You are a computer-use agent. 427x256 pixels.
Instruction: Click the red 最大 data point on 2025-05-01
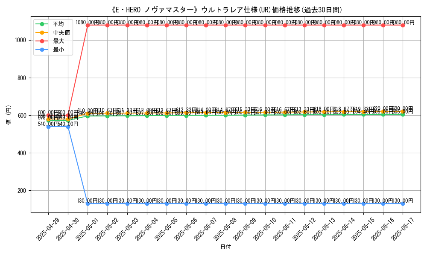[x=88, y=25]
